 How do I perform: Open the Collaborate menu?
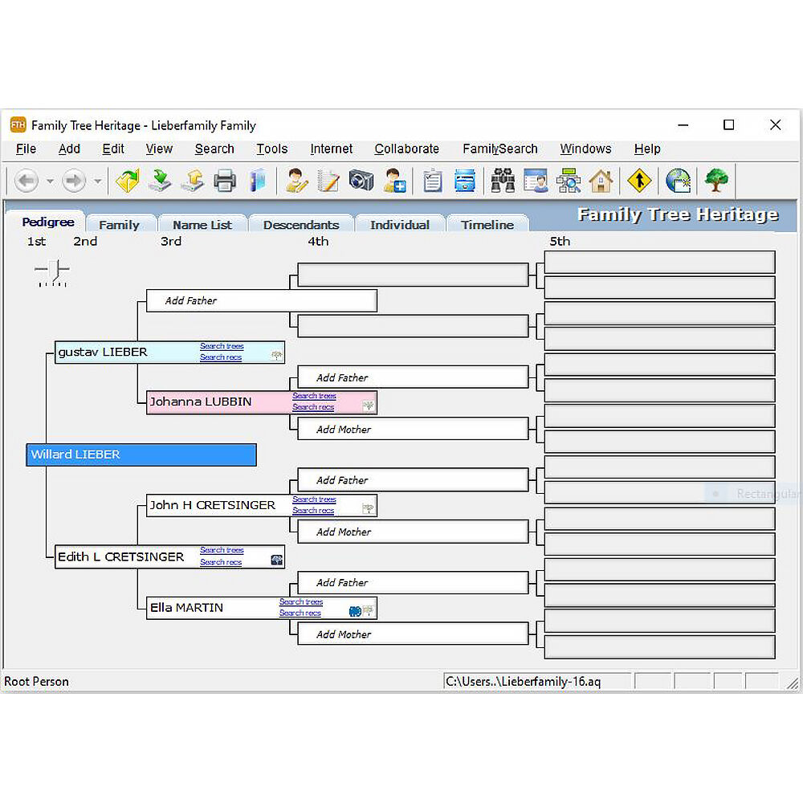pos(406,149)
